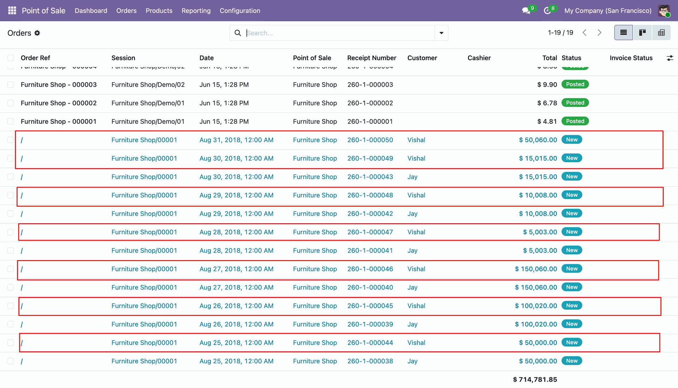
Task: Check the Furniture Shop - 000003 row checkbox
Action: click(x=11, y=85)
